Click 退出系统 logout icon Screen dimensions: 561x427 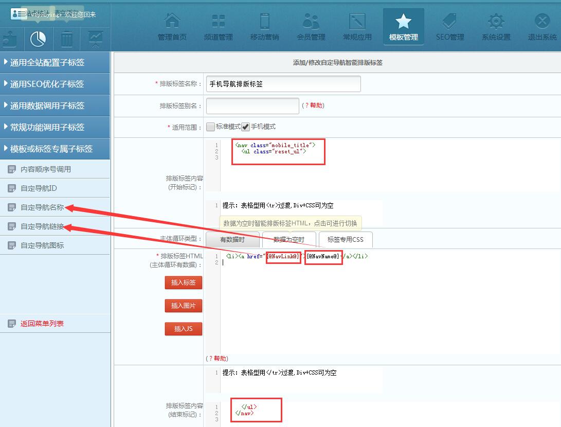click(x=542, y=22)
